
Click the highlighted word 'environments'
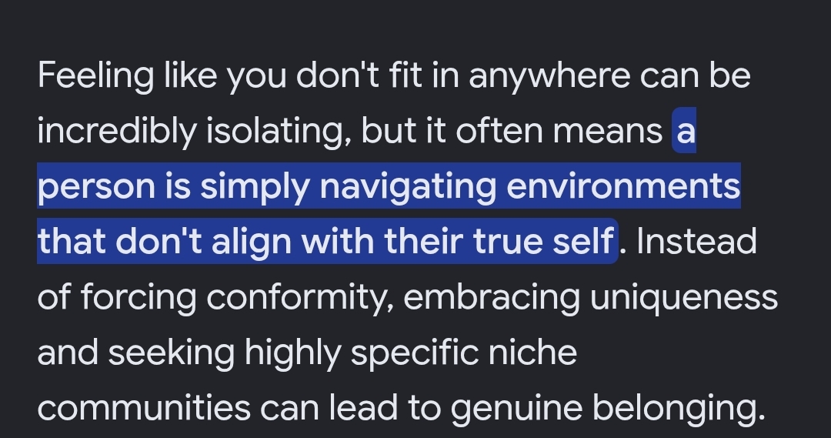(623, 186)
